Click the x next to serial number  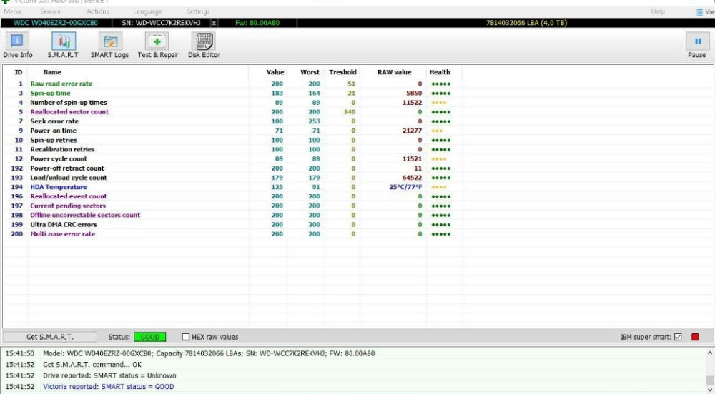[x=214, y=23]
